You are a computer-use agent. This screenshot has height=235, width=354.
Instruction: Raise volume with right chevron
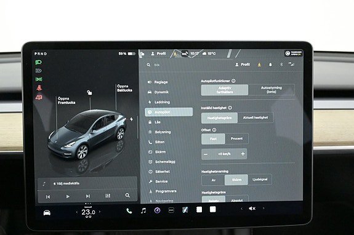[x=263, y=209]
